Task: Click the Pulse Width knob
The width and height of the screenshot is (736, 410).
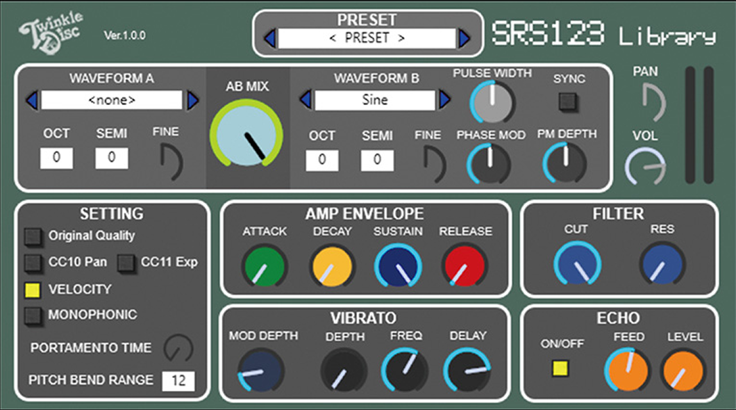Action: click(492, 102)
